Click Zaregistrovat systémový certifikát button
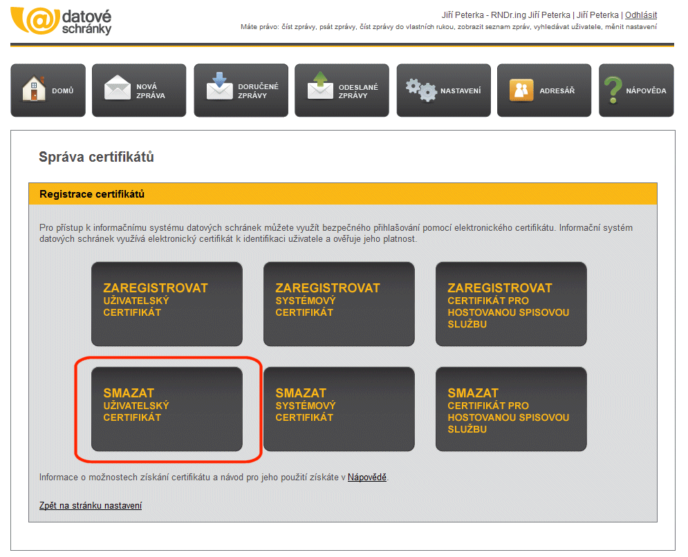This screenshot has height=557, width=688. [x=339, y=304]
